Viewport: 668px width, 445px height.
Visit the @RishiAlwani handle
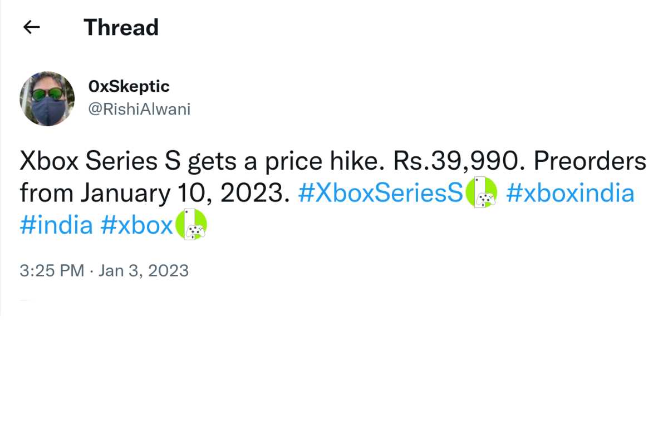(139, 109)
